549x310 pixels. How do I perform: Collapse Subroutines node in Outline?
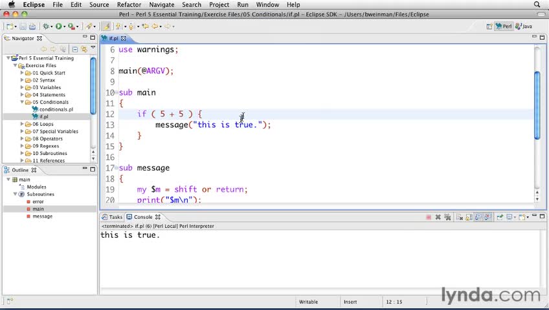point(16,194)
